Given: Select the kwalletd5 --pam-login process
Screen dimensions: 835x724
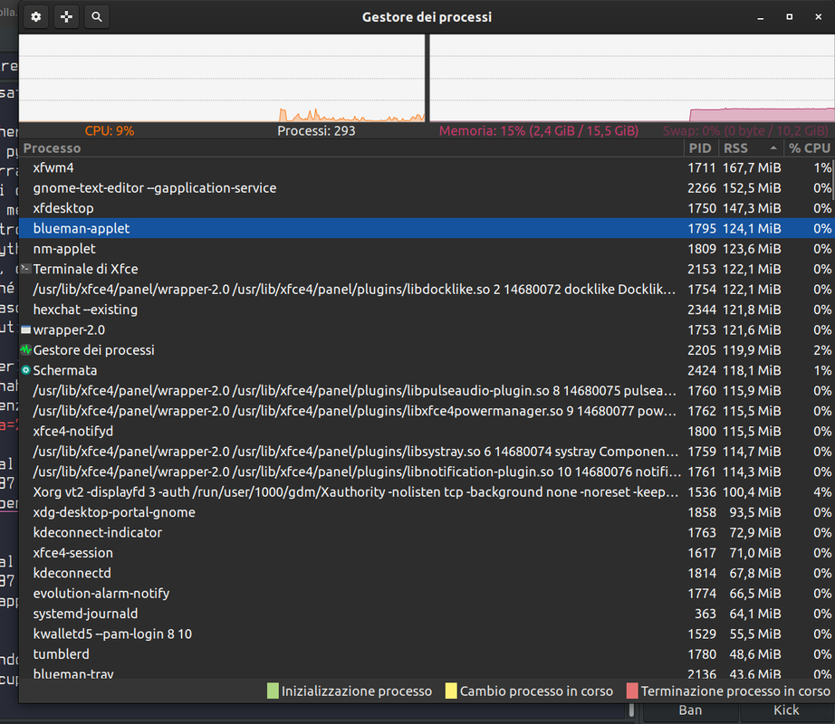Looking at the screenshot, I should pyautogui.click(x=426, y=633).
